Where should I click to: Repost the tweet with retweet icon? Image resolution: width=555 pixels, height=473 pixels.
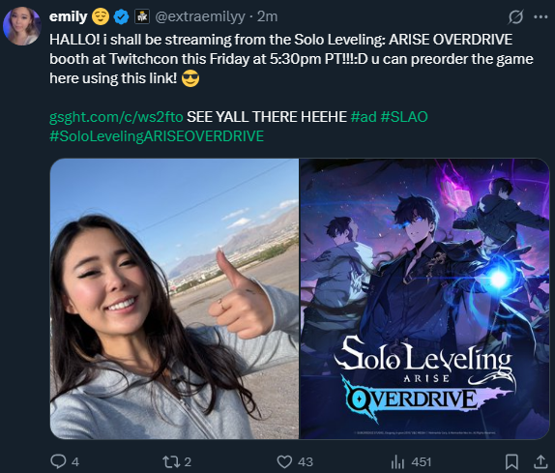[x=170, y=461]
